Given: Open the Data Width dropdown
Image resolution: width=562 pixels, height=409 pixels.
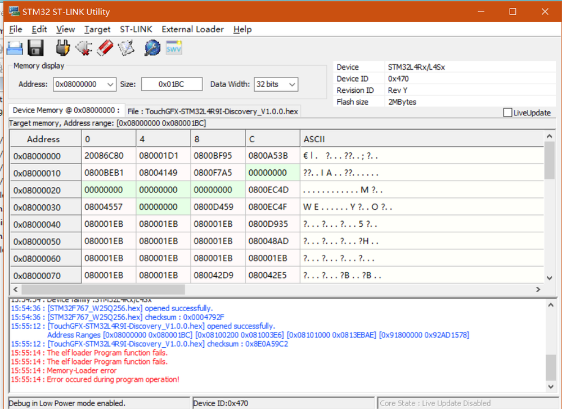Looking at the screenshot, I should point(292,84).
